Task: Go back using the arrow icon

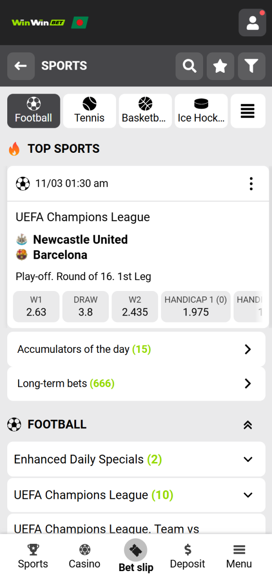Action: tap(21, 66)
